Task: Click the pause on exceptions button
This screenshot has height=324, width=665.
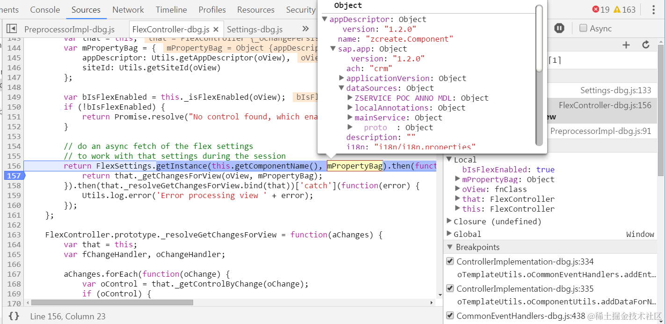Action: 559,28
